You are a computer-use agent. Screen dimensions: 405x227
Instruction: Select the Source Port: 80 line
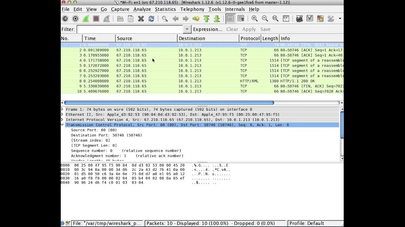(94, 130)
